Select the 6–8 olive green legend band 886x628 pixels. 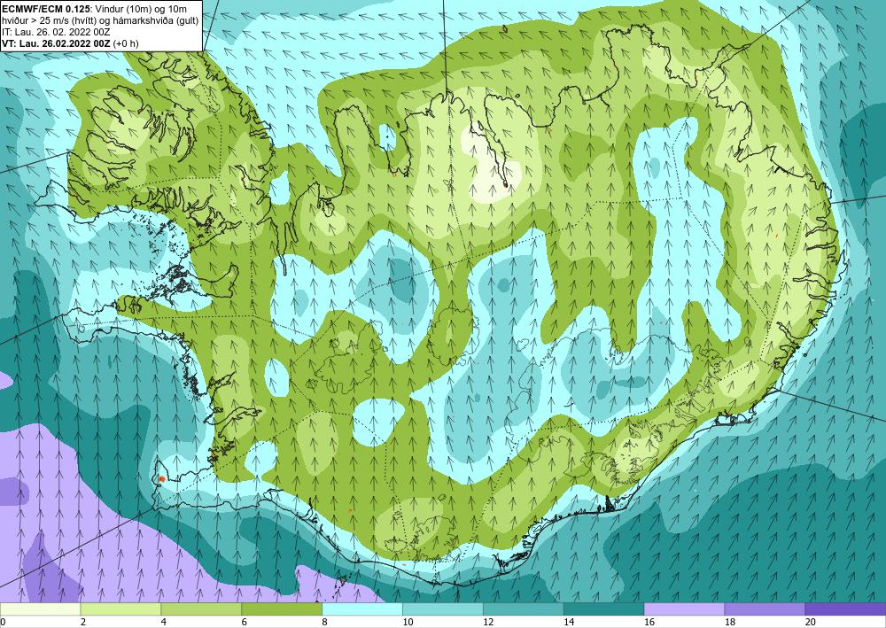pyautogui.click(x=282, y=609)
